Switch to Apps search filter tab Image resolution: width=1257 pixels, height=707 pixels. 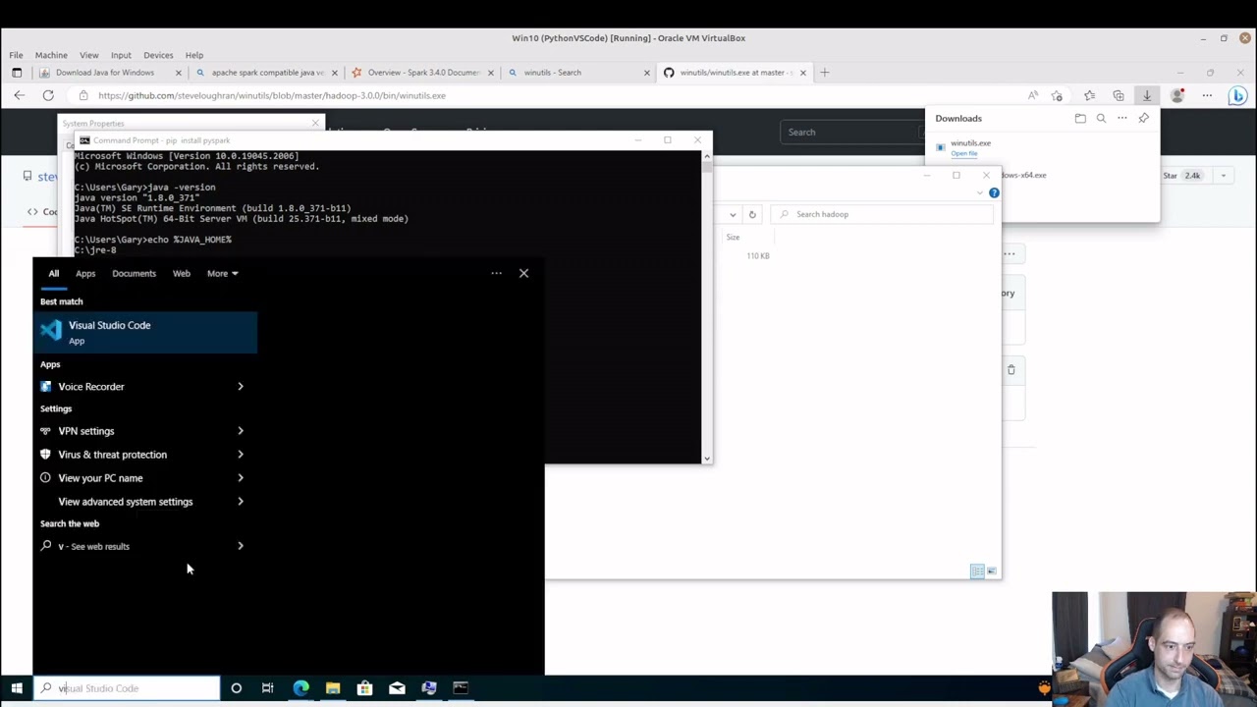85,273
